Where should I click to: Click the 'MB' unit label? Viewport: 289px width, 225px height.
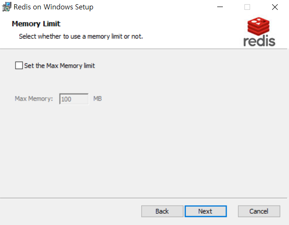tap(98, 99)
